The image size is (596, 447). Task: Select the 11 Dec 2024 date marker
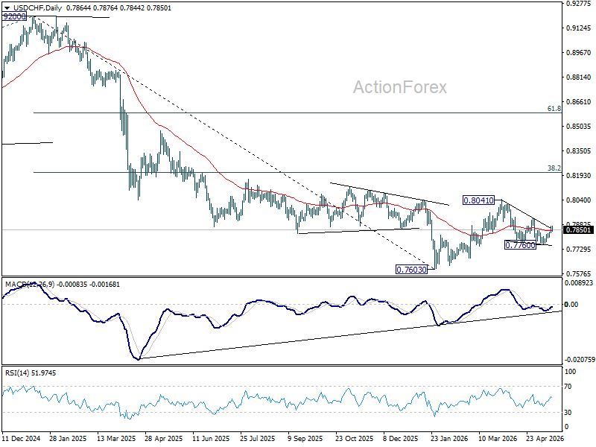pos(22,439)
